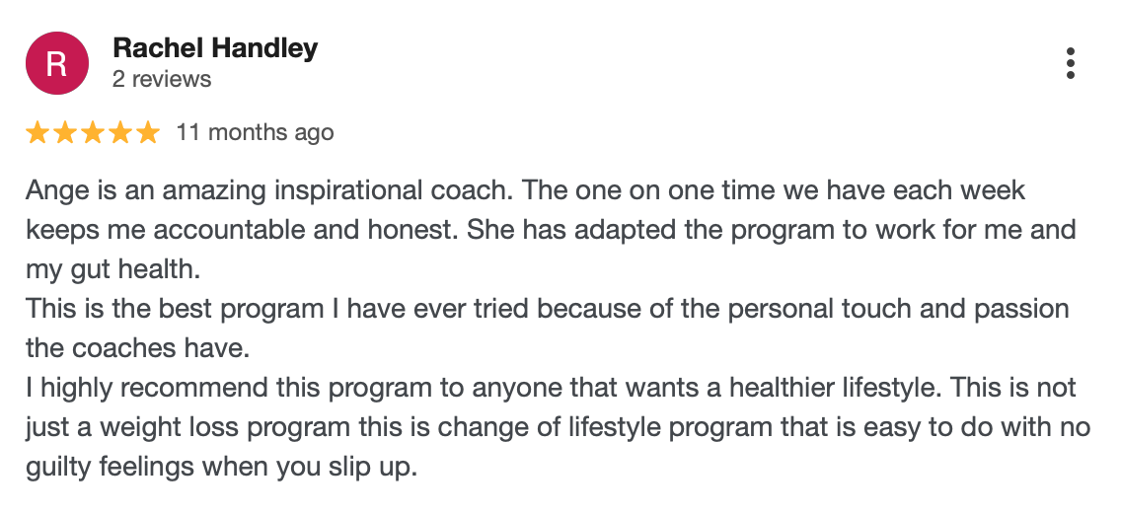Open reviewer profile via name Rachel Handley
The image size is (1121, 515).
coord(215,47)
